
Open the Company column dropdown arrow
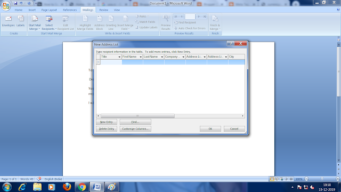(x=183, y=57)
